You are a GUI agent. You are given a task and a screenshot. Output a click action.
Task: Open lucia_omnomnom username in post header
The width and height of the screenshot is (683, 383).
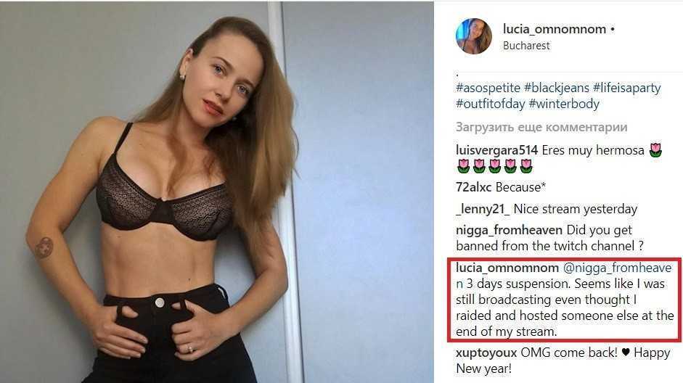554,29
